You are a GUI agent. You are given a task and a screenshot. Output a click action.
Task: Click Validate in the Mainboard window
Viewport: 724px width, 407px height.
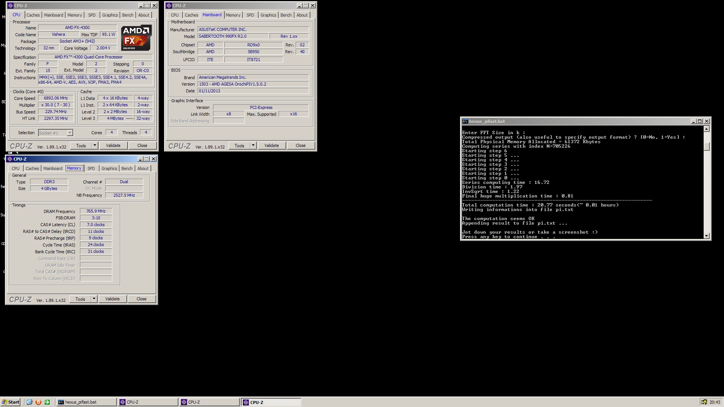click(x=271, y=145)
